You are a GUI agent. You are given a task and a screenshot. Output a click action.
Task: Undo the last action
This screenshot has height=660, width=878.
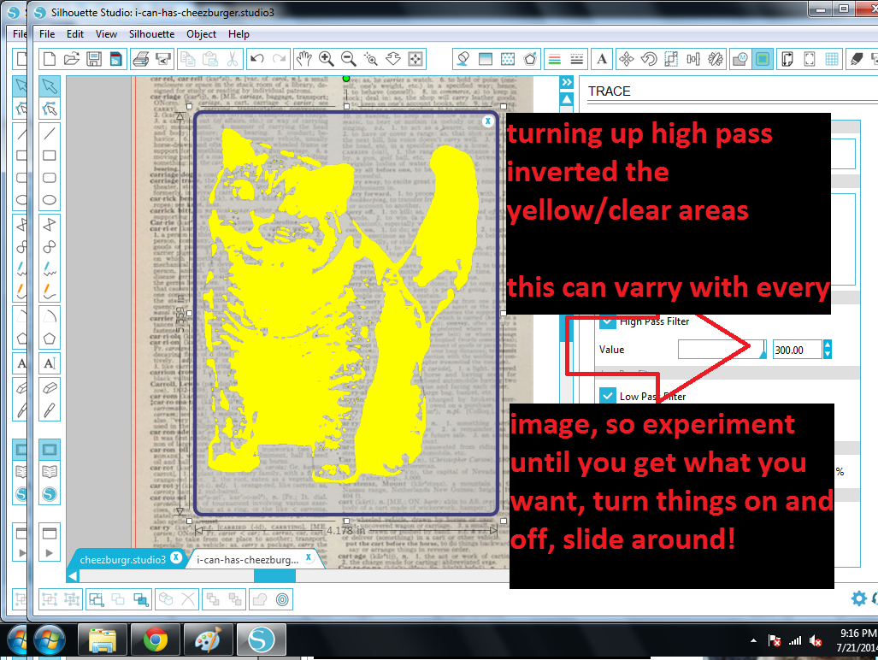257,59
